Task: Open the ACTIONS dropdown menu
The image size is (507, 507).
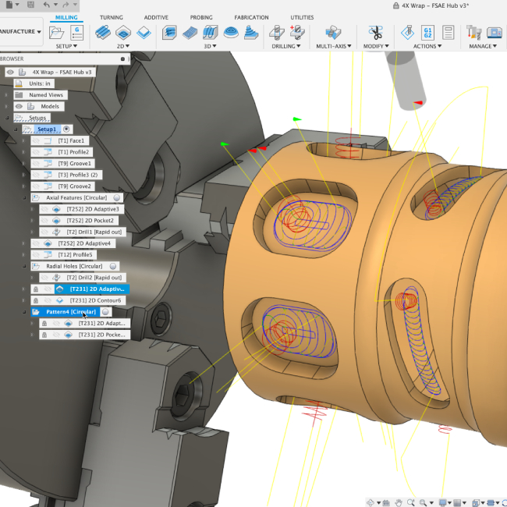Action: pos(427,46)
